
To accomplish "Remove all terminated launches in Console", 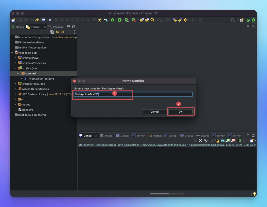I will point(206,141).
